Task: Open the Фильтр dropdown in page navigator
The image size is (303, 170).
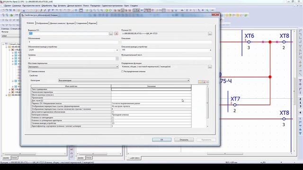Action: [11, 36]
